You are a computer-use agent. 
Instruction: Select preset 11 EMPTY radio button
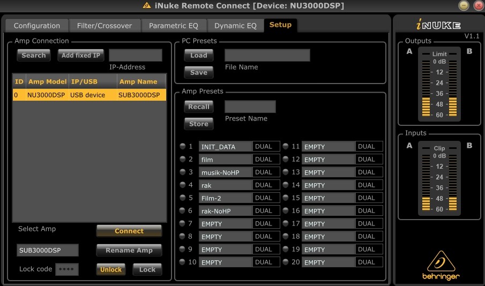286,146
